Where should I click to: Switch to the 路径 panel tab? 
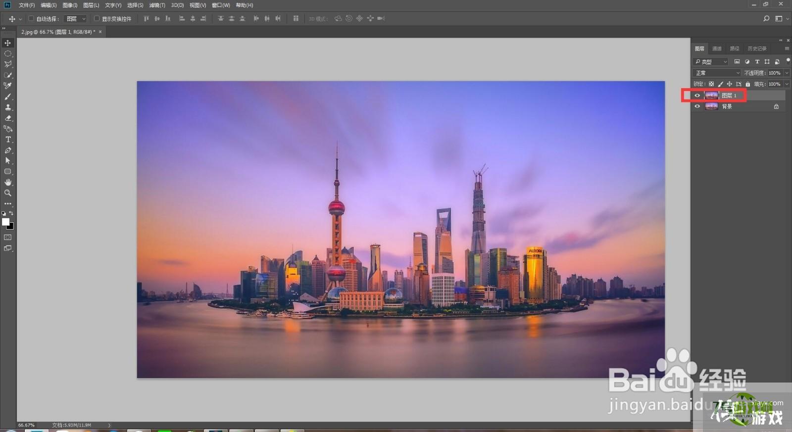click(x=735, y=48)
